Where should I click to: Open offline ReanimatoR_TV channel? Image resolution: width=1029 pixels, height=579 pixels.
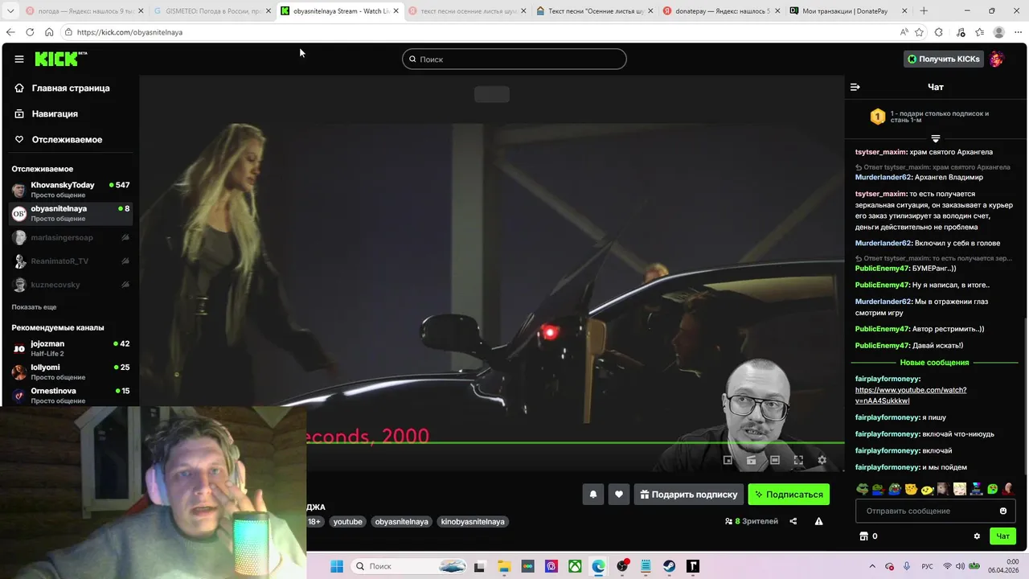tap(71, 261)
